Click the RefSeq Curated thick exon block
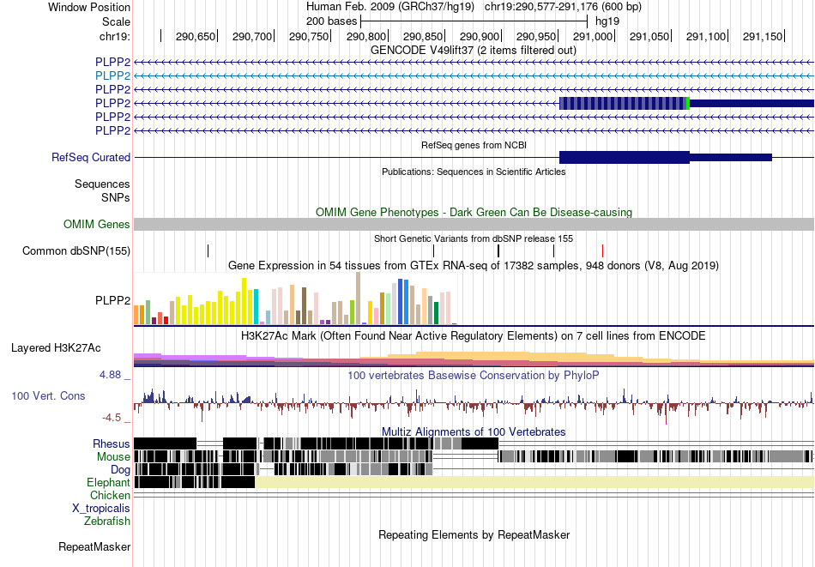Viewport: 815px width, 567px height. tap(625, 158)
